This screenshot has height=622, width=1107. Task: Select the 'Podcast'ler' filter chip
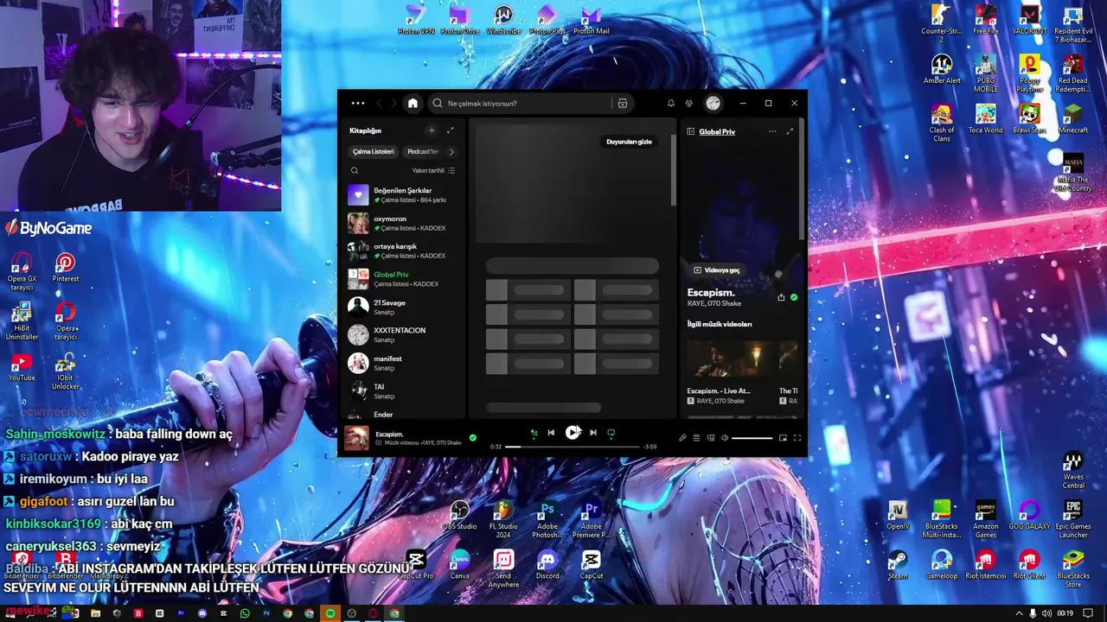tap(423, 151)
